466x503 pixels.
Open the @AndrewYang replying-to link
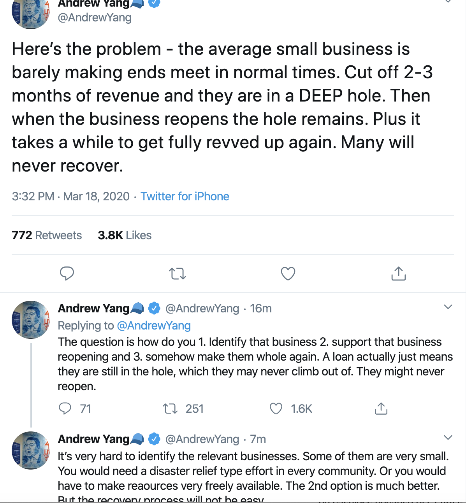[x=154, y=326]
